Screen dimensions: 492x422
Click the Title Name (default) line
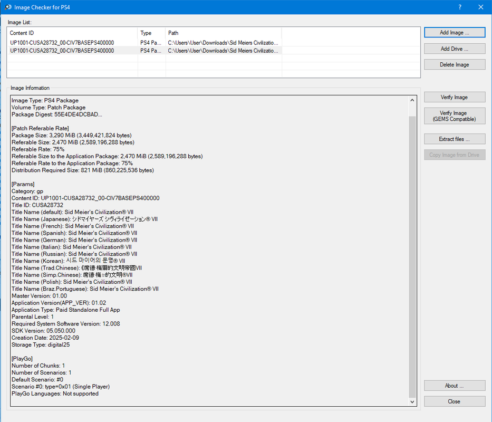tap(72, 212)
